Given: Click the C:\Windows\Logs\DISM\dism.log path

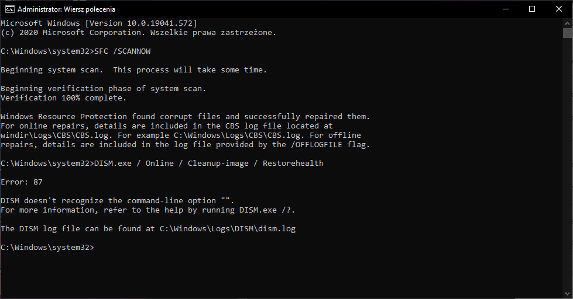Looking at the screenshot, I should (x=228, y=228).
